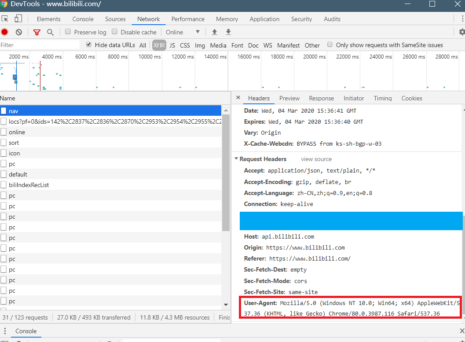Filter requests by WS type
The image size is (465, 342).
[x=267, y=45]
